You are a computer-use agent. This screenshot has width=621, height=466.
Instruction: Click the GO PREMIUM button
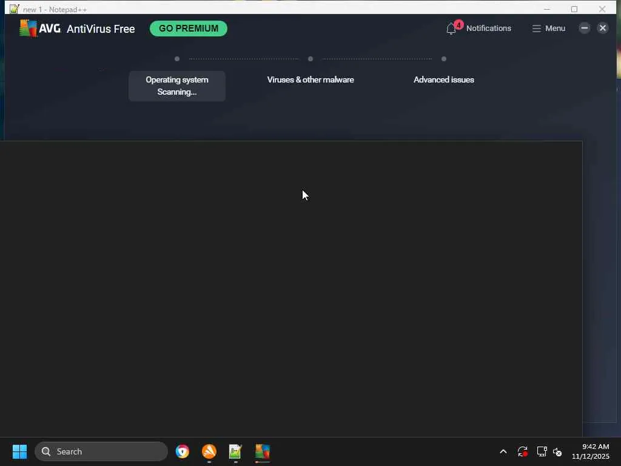[x=189, y=29]
